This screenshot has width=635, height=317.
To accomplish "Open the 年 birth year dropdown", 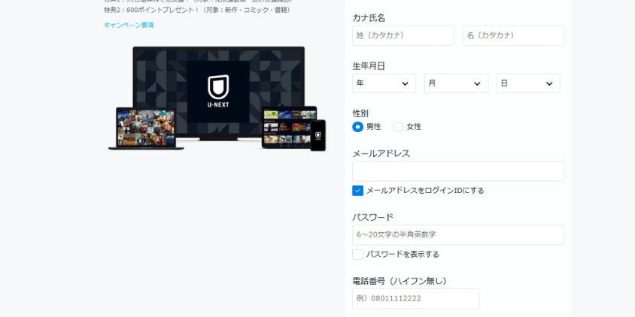I will (x=384, y=83).
